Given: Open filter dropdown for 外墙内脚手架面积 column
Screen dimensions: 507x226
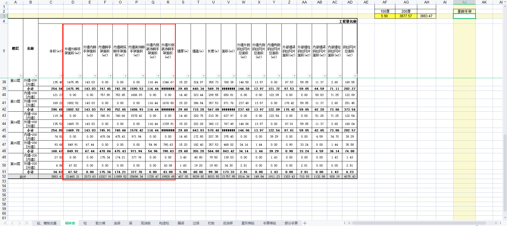Looking at the screenshot, I should (x=95, y=76).
